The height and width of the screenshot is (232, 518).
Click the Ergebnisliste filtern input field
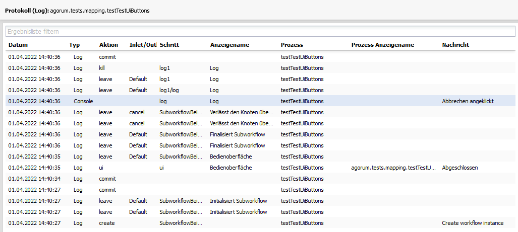260,31
